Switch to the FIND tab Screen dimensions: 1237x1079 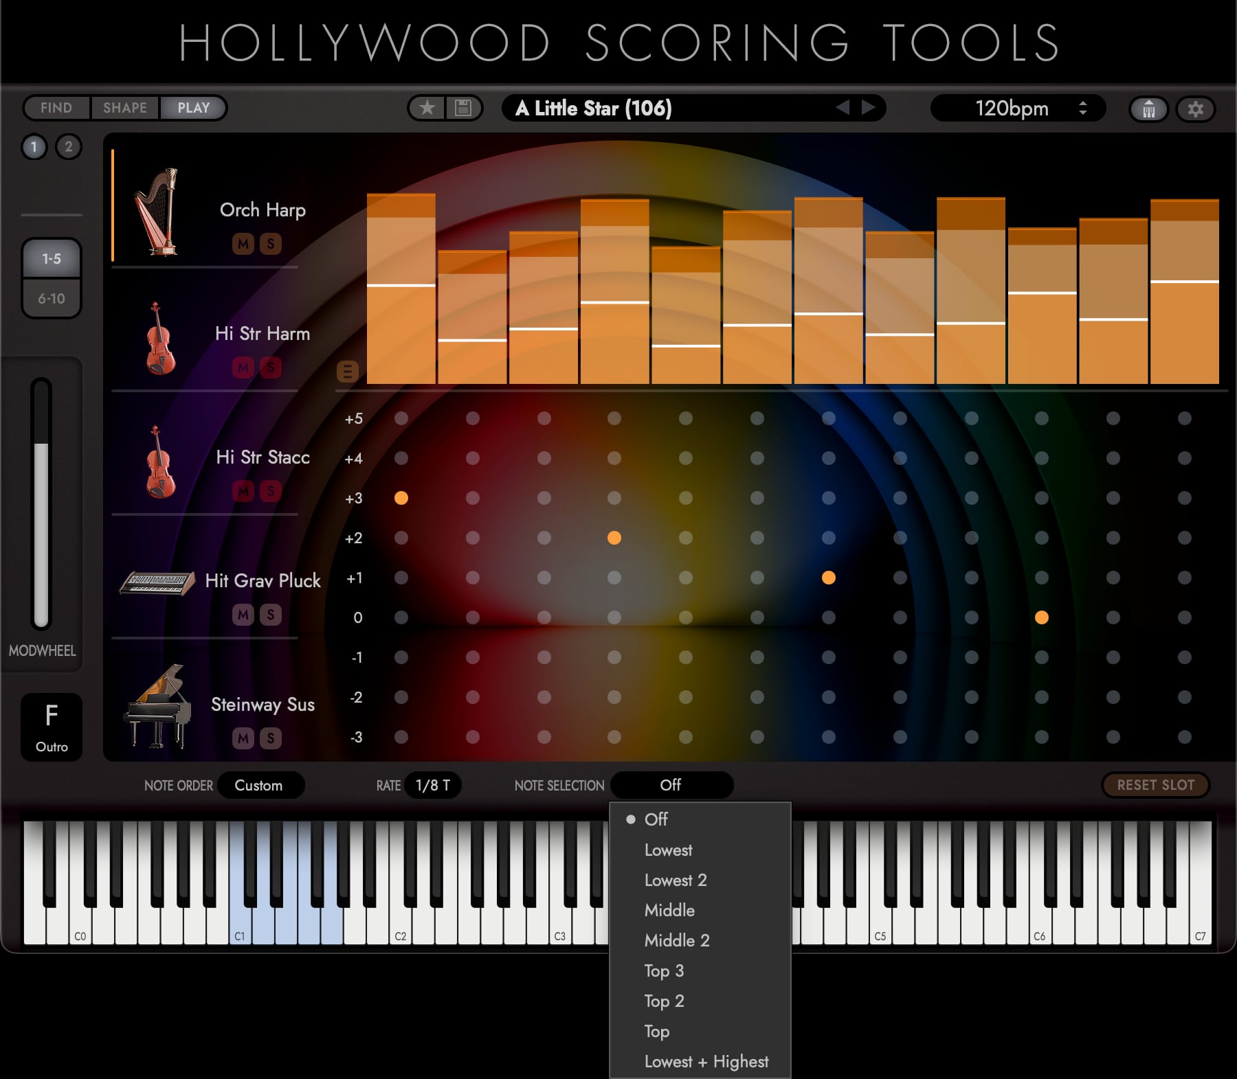point(56,108)
